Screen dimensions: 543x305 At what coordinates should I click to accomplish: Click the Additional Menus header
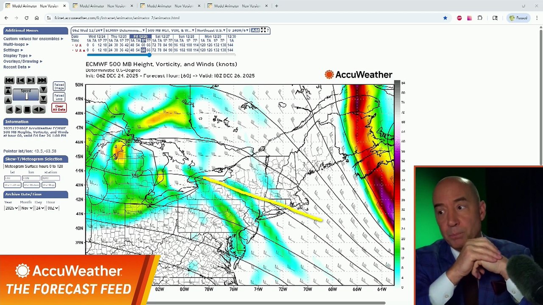coord(36,30)
